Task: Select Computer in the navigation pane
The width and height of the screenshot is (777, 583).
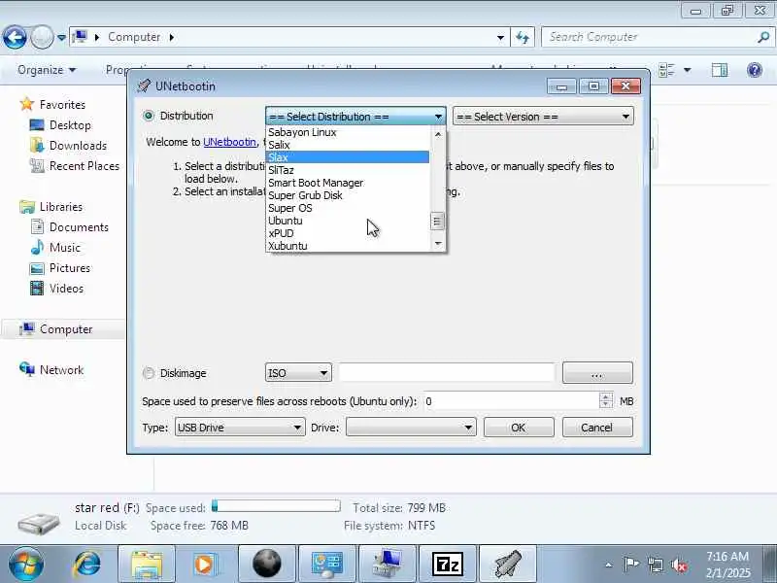Action: 66,329
